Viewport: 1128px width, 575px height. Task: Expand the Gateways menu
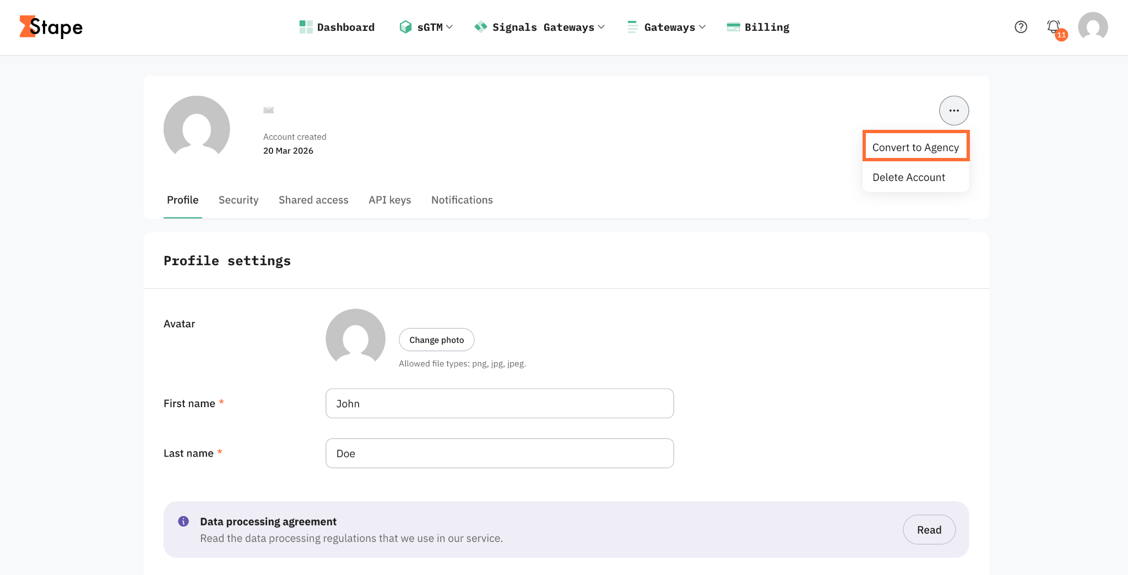point(666,27)
